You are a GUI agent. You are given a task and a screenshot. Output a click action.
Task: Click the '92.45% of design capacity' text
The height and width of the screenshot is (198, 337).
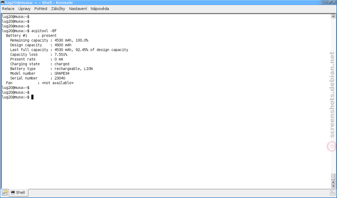(102, 50)
